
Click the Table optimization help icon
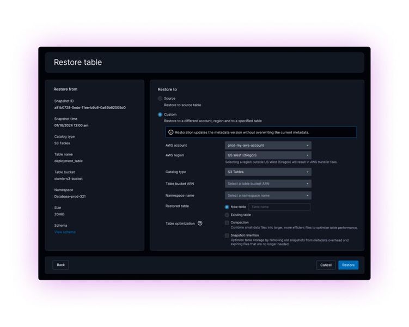click(x=200, y=223)
